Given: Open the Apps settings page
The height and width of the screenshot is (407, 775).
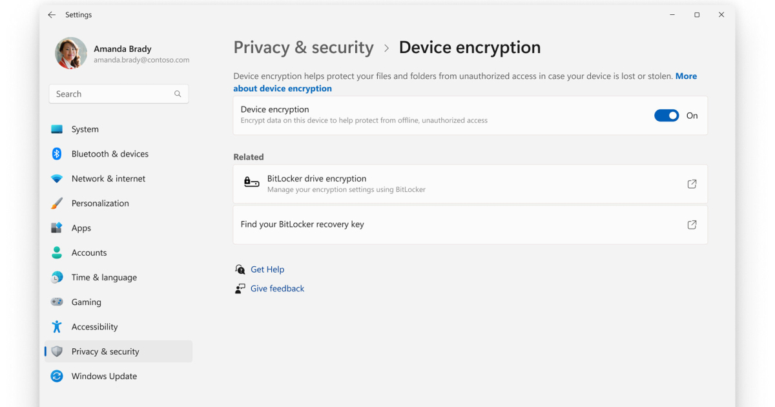Looking at the screenshot, I should pyautogui.click(x=81, y=228).
